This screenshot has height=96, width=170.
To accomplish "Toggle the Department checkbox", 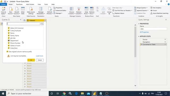I will tap(9, 41).
